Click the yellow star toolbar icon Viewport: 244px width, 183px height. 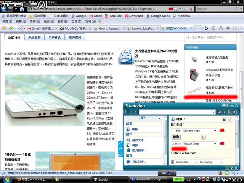click(4, 28)
